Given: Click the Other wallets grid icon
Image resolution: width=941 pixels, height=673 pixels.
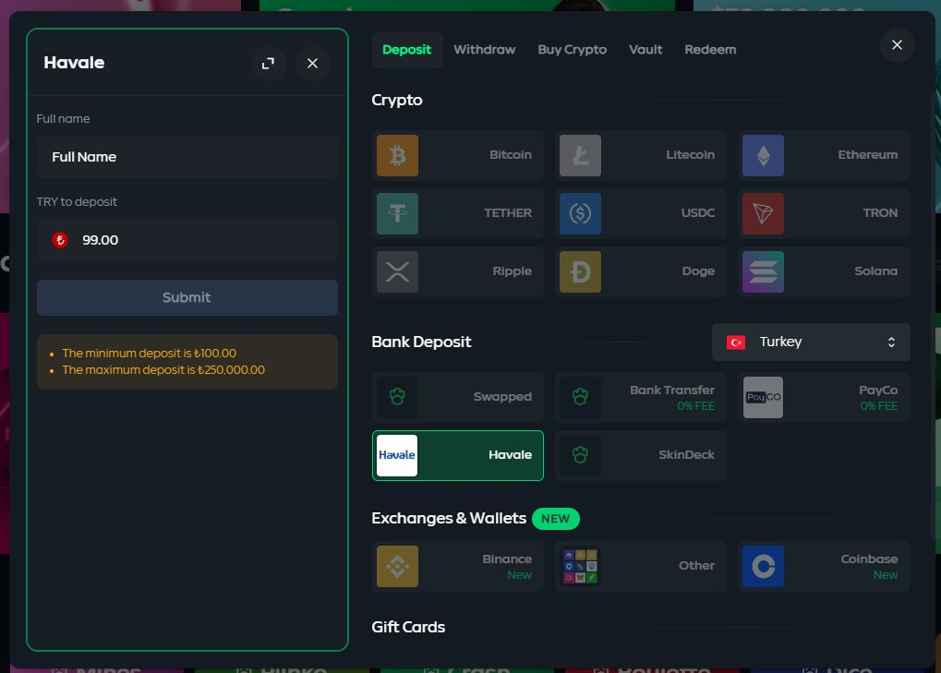Looking at the screenshot, I should pyautogui.click(x=580, y=566).
